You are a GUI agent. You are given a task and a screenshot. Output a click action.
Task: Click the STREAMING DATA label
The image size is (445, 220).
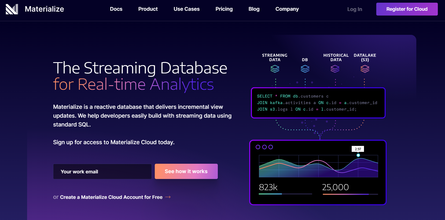(275, 57)
